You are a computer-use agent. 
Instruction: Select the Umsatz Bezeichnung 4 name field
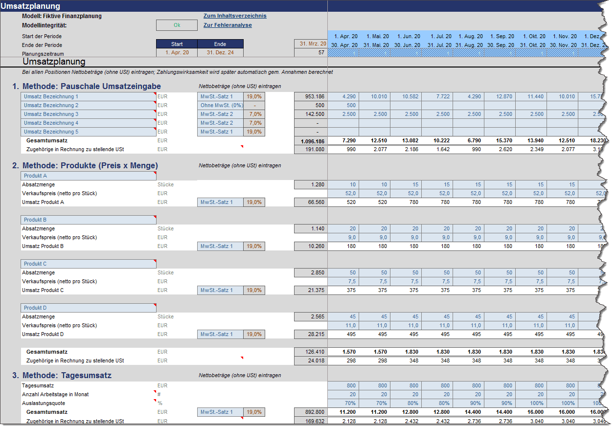88,123
